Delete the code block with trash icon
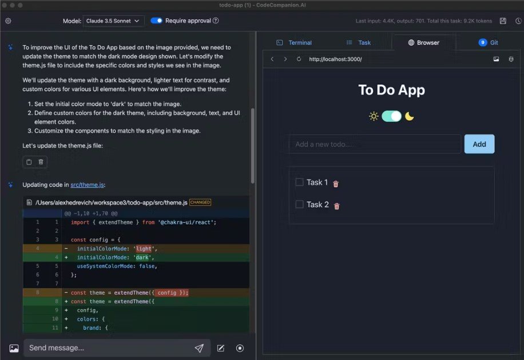 [40, 161]
